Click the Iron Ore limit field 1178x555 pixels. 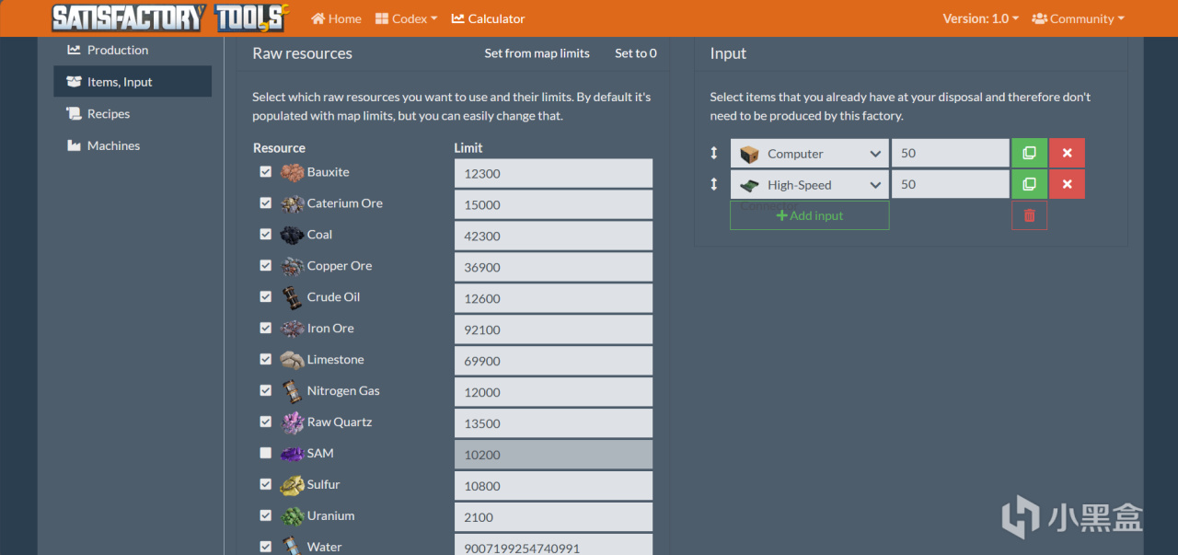(x=553, y=330)
